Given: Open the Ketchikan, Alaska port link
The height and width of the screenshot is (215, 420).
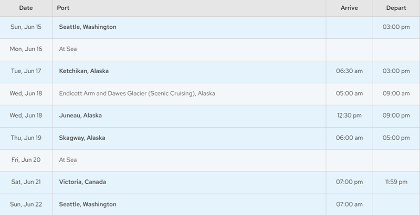Looking at the screenshot, I should [x=83, y=71].
